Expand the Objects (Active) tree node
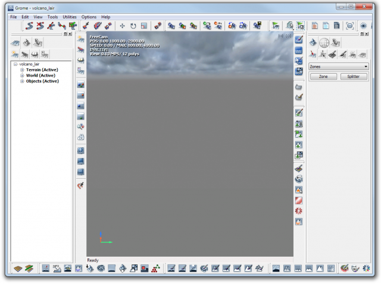 click(x=22, y=81)
